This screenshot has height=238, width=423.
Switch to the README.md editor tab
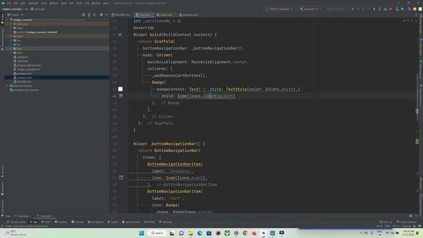click(120, 15)
